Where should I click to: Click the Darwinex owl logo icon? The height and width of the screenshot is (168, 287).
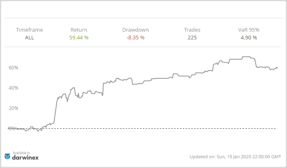tap(7, 156)
